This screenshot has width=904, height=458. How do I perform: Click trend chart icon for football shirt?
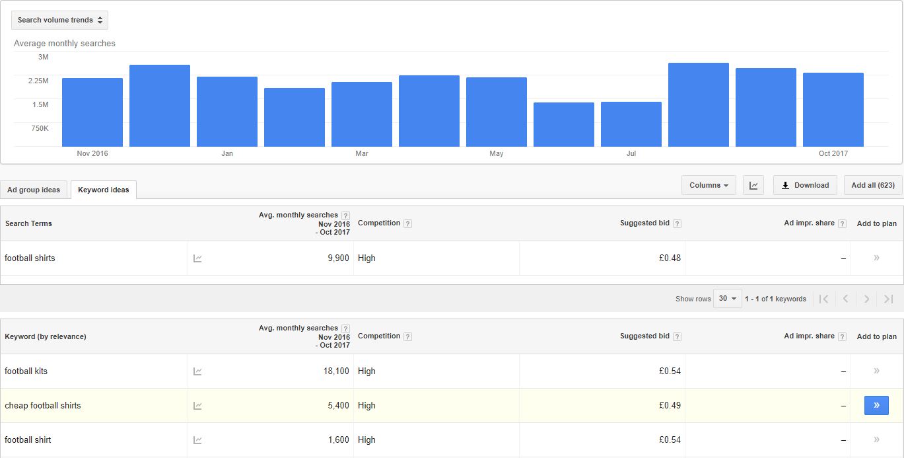click(x=197, y=440)
